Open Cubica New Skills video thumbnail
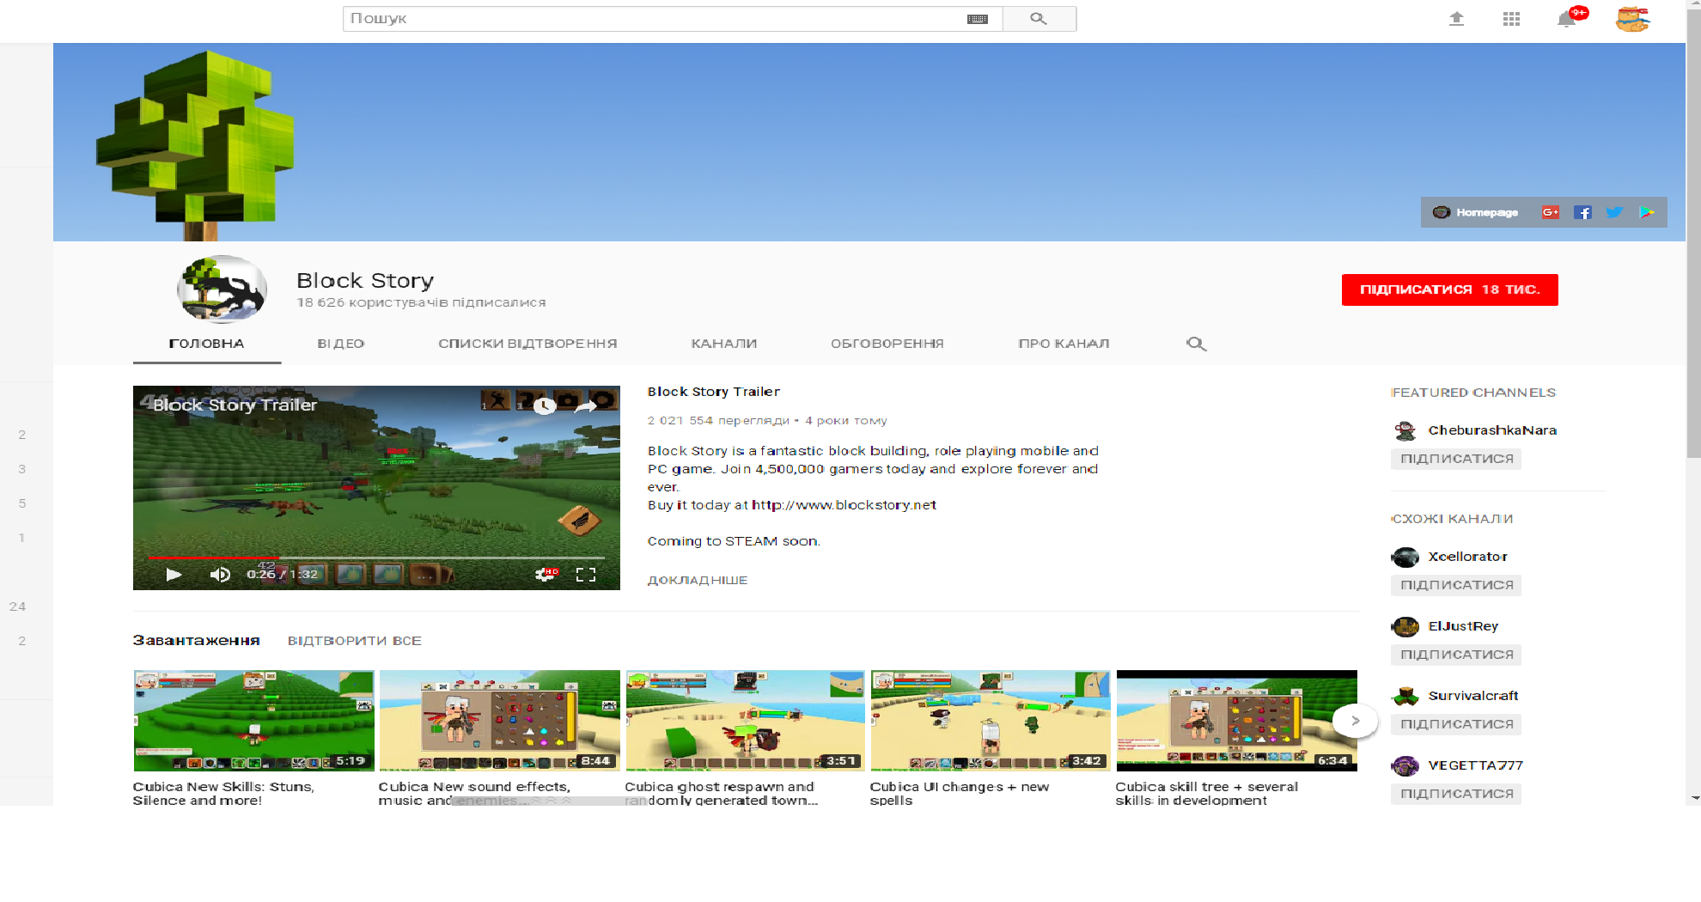The image size is (1701, 902). [x=253, y=721]
